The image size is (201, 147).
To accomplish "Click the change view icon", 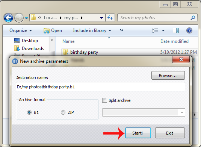I will [155, 30].
